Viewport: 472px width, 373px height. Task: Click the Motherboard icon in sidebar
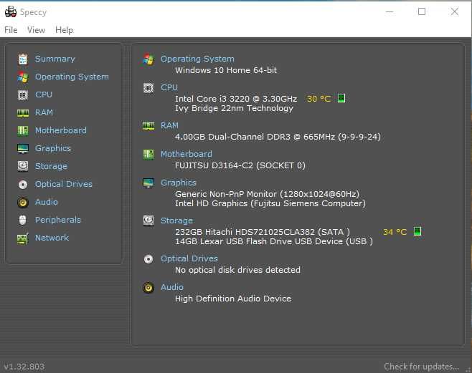(x=23, y=130)
